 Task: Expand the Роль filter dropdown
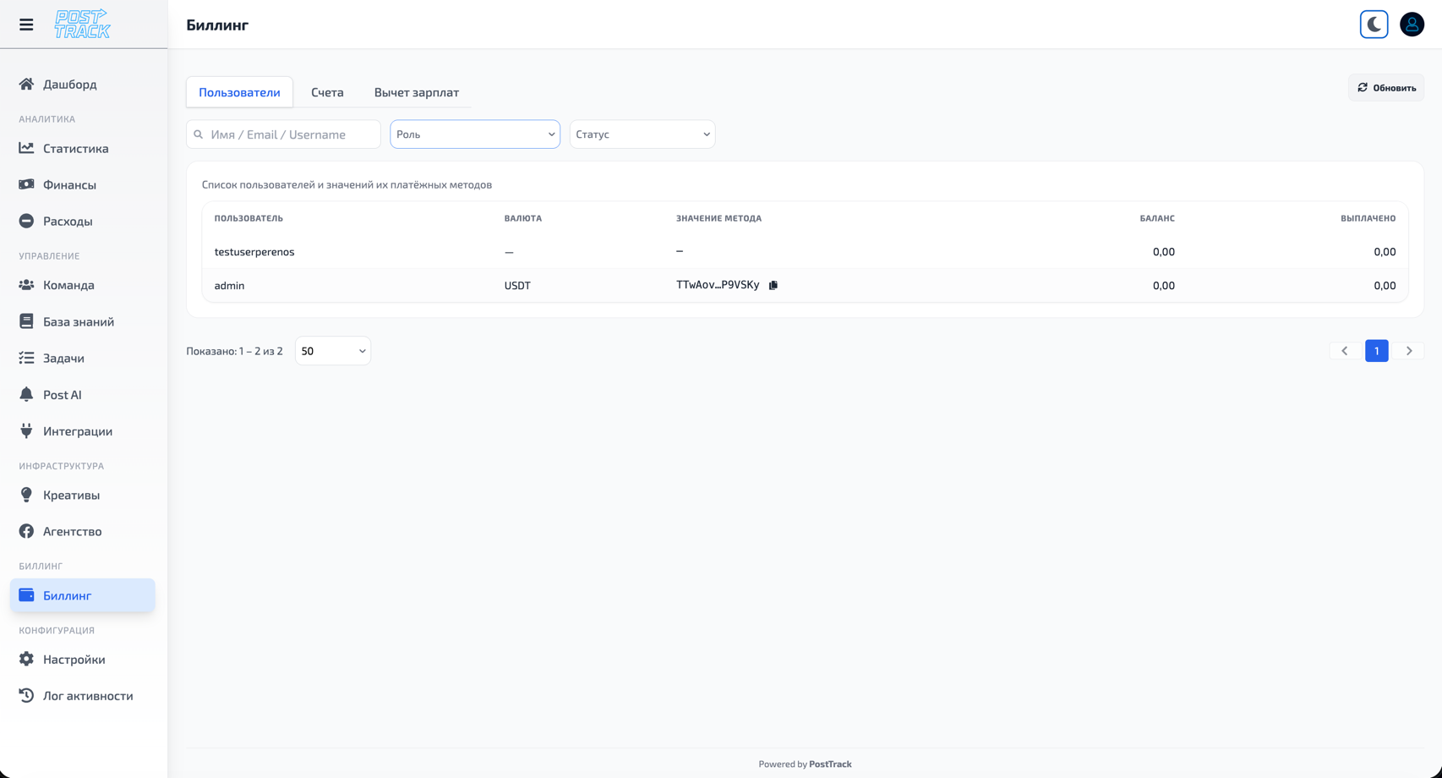tap(474, 134)
